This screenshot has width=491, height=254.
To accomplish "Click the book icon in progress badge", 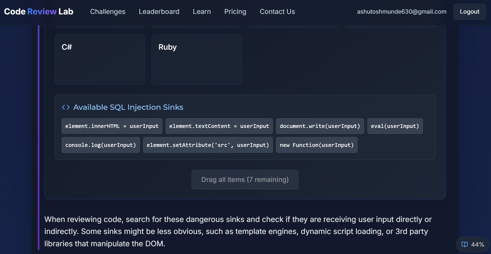I will [x=464, y=244].
